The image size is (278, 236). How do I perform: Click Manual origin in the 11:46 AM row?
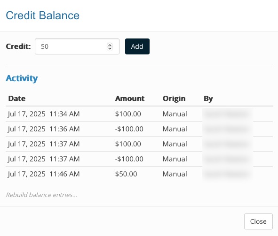[175, 174]
